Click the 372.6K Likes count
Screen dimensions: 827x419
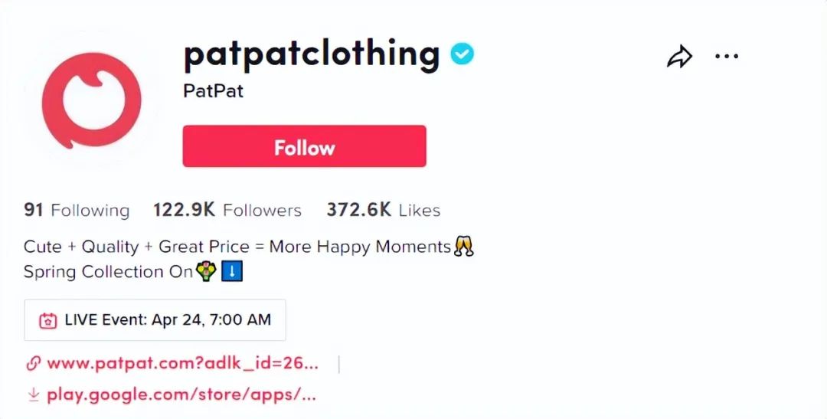[384, 210]
